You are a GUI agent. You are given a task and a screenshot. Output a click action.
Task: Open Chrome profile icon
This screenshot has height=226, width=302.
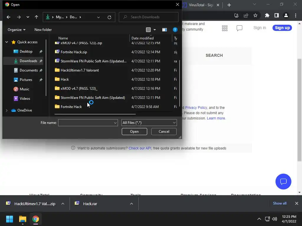tap(286, 15)
